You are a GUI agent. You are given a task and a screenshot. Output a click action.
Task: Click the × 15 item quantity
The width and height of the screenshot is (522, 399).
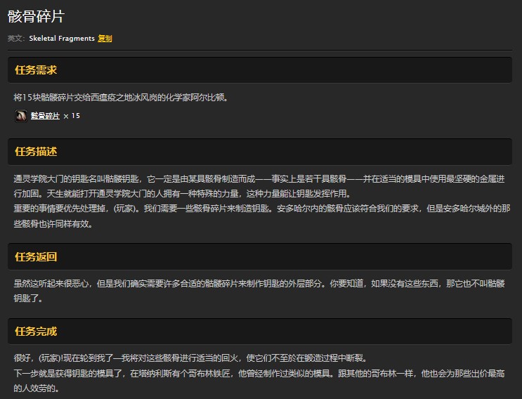[x=72, y=116]
